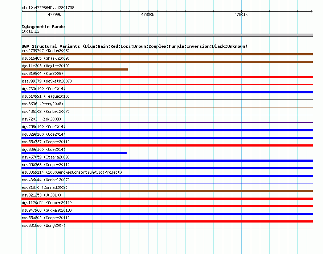
Task: Select nsv821253 (Ju2010) label
Action: (41, 195)
